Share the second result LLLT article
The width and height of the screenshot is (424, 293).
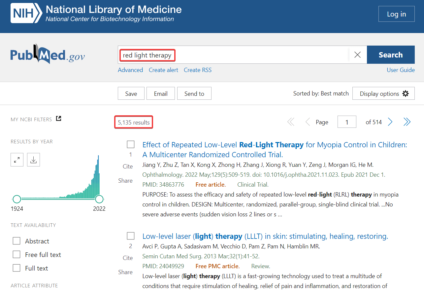point(125,272)
